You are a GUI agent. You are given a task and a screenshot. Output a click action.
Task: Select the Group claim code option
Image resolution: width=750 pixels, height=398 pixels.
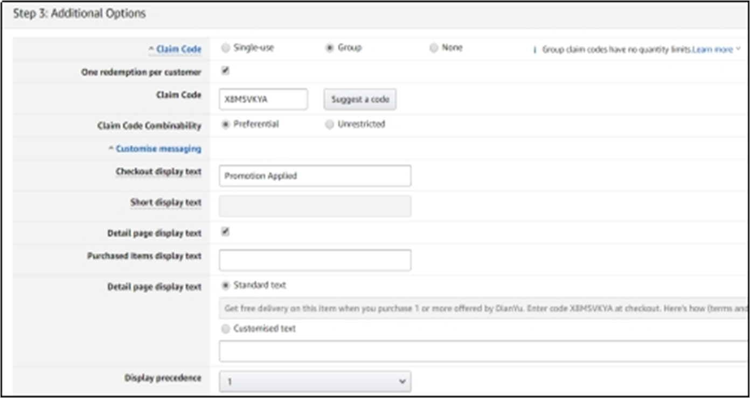coord(330,48)
